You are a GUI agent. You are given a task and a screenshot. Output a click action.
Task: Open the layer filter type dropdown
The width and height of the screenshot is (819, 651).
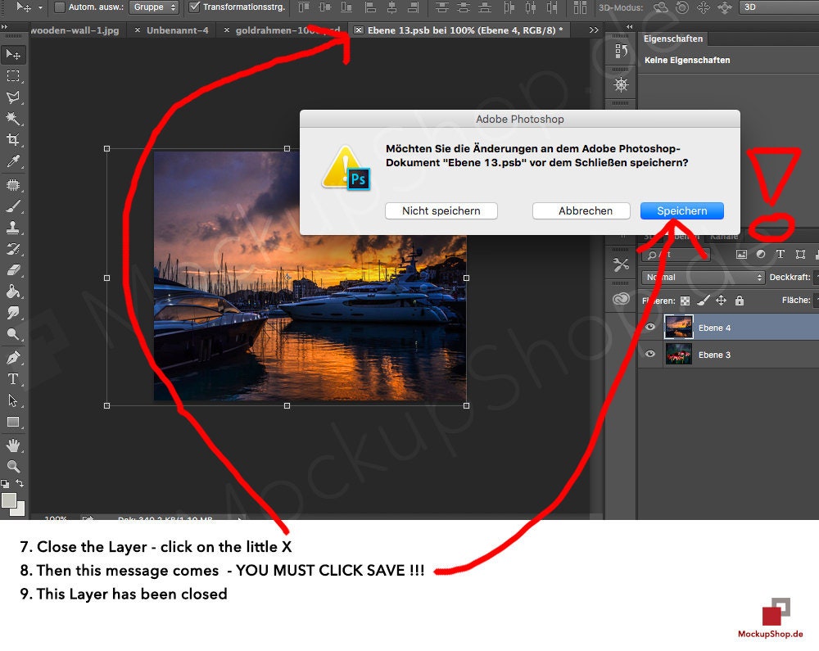pos(676,255)
